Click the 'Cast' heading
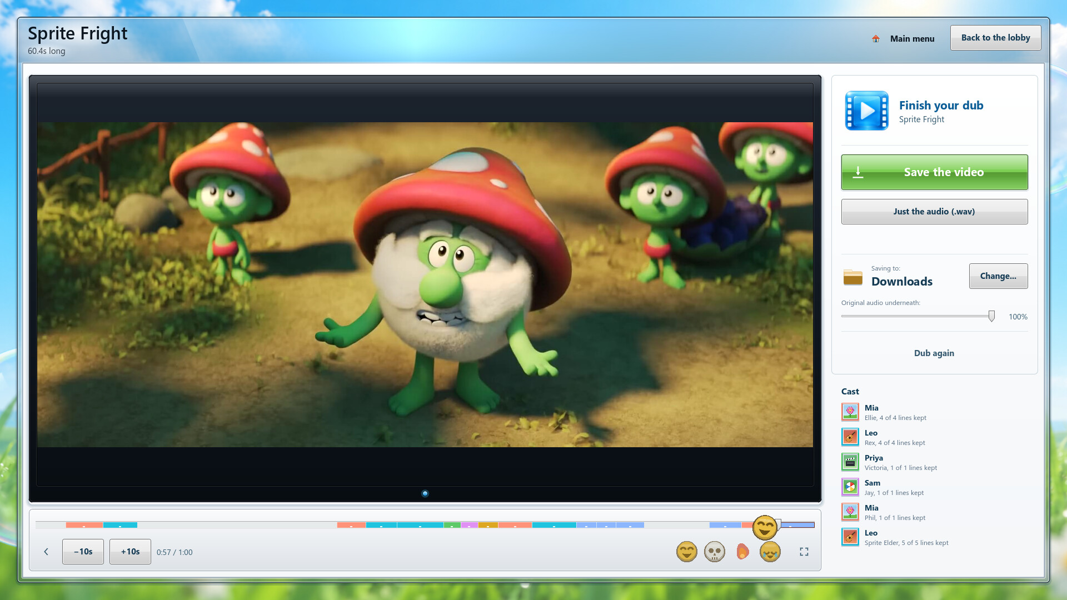1067x600 pixels. pyautogui.click(x=850, y=392)
